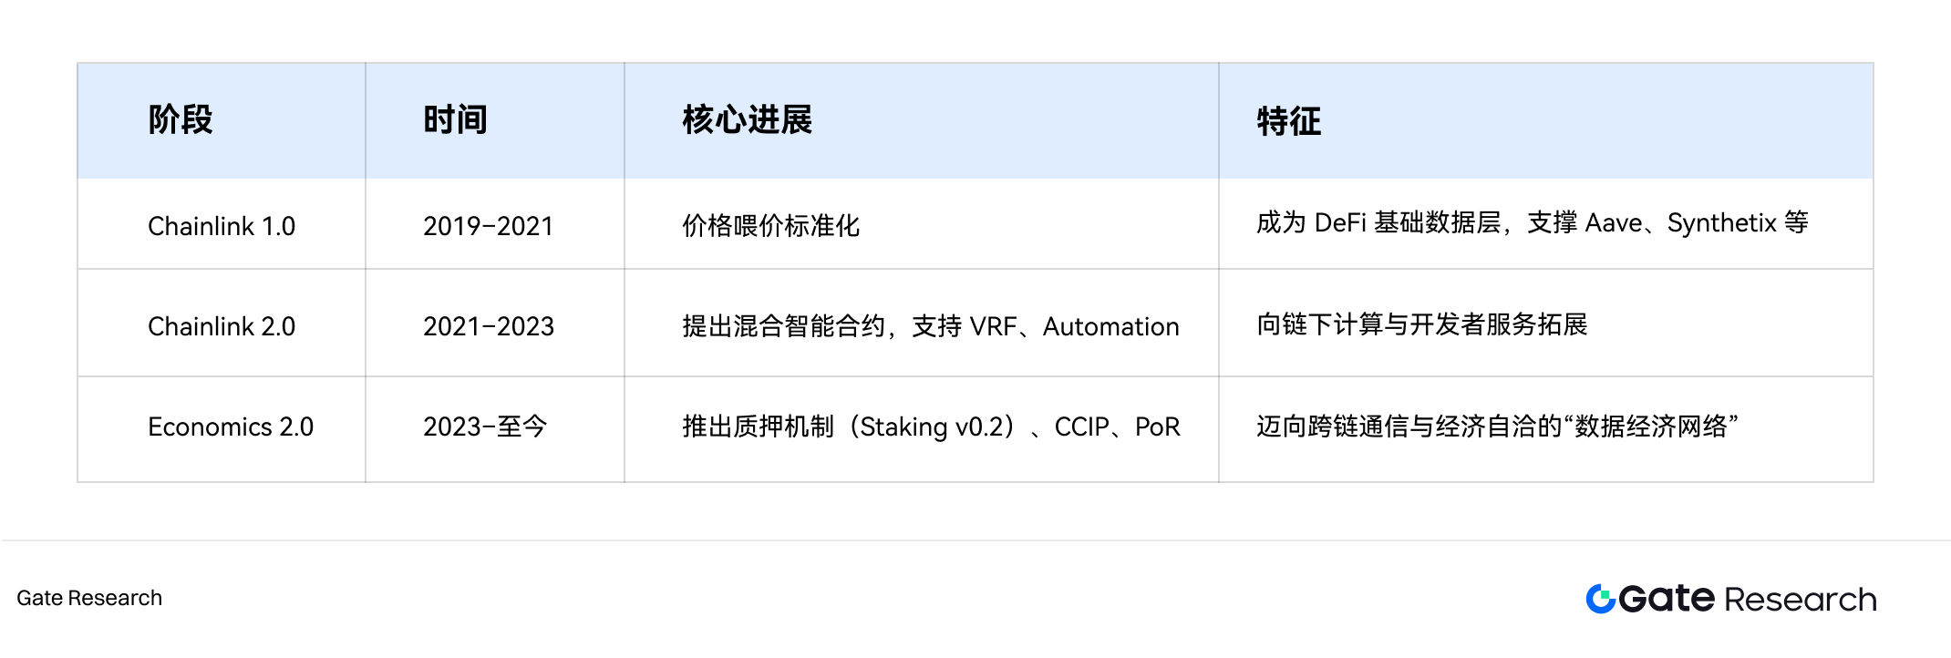This screenshot has width=1951, height=658.
Task: Click the 2021–2023 date cell
Action: tap(489, 326)
